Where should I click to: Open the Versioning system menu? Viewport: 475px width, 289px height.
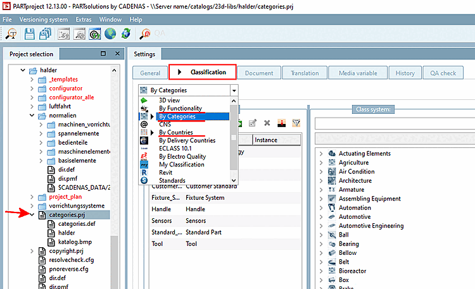pyautogui.click(x=44, y=20)
